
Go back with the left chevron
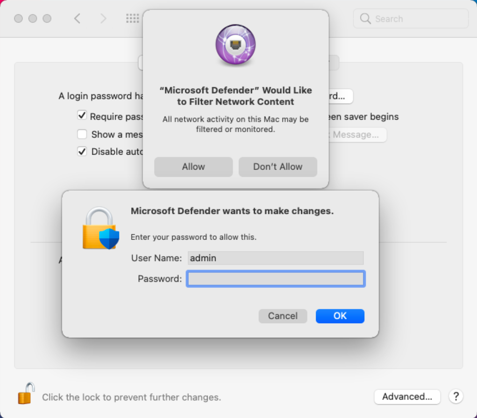pyautogui.click(x=77, y=19)
